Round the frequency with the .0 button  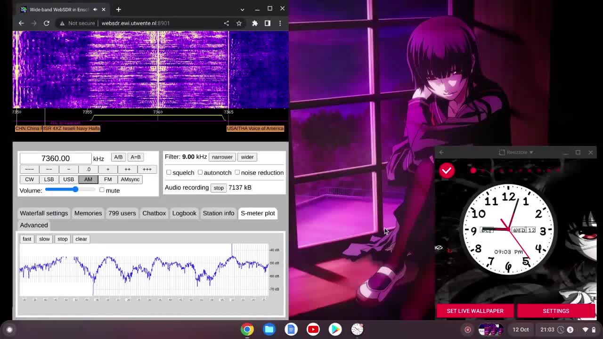coord(88,169)
